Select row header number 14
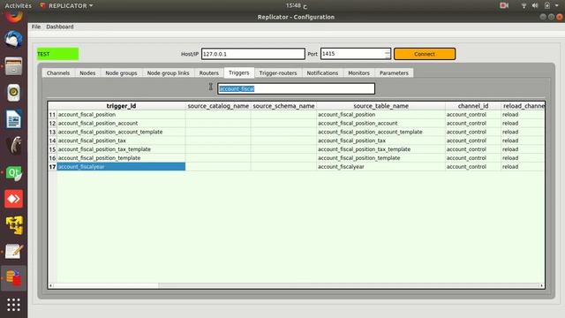Image resolution: width=565 pixels, height=318 pixels. [x=52, y=140]
